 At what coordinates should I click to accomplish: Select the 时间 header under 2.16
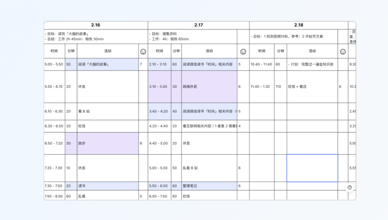tap(54, 51)
